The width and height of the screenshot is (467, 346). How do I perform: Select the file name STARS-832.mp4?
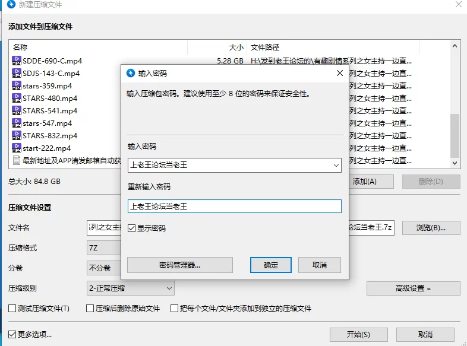click(x=50, y=136)
